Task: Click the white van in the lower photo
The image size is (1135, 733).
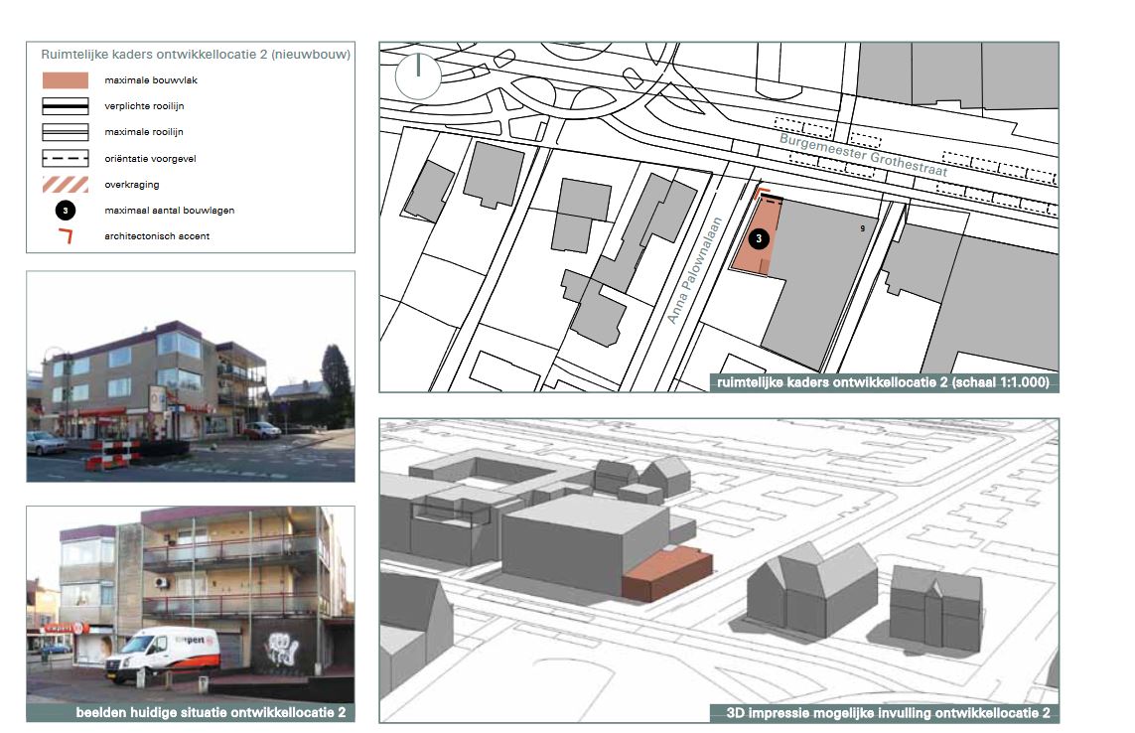Action: click(x=162, y=656)
